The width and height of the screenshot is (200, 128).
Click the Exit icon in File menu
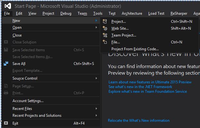pyautogui.click(x=6, y=123)
